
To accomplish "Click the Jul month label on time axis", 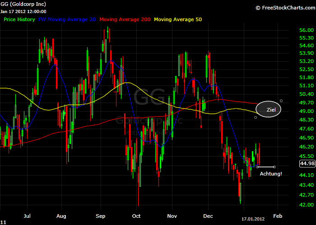I will pyautogui.click(x=27, y=216).
